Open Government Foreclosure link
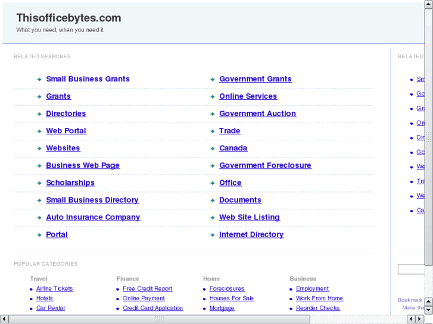Viewport: 433px width, 324px height. click(265, 165)
